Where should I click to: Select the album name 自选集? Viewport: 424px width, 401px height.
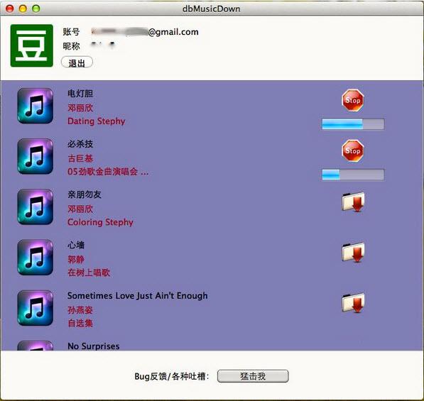(80, 323)
